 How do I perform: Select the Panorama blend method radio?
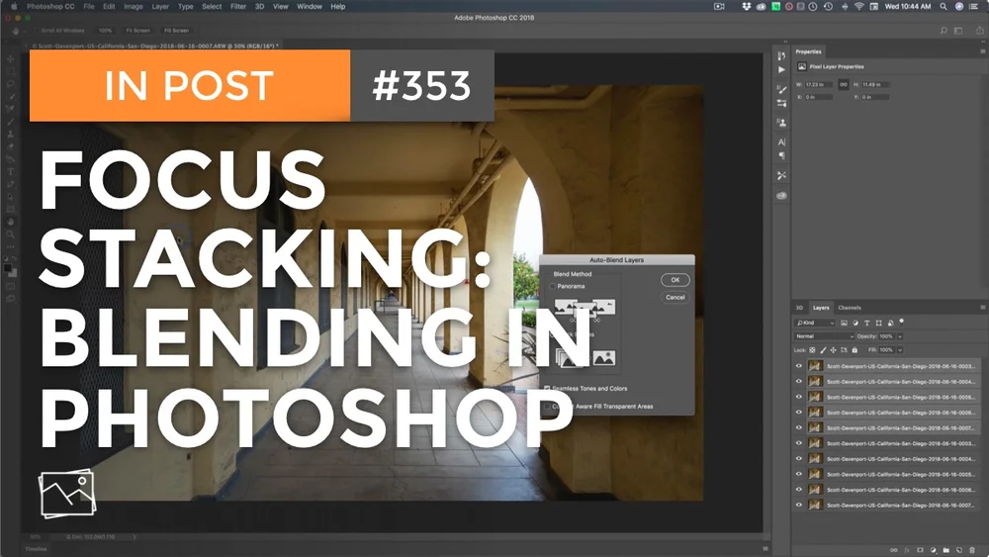tap(553, 286)
